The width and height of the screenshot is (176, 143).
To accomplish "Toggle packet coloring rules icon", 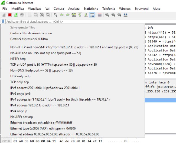I will [100, 15].
